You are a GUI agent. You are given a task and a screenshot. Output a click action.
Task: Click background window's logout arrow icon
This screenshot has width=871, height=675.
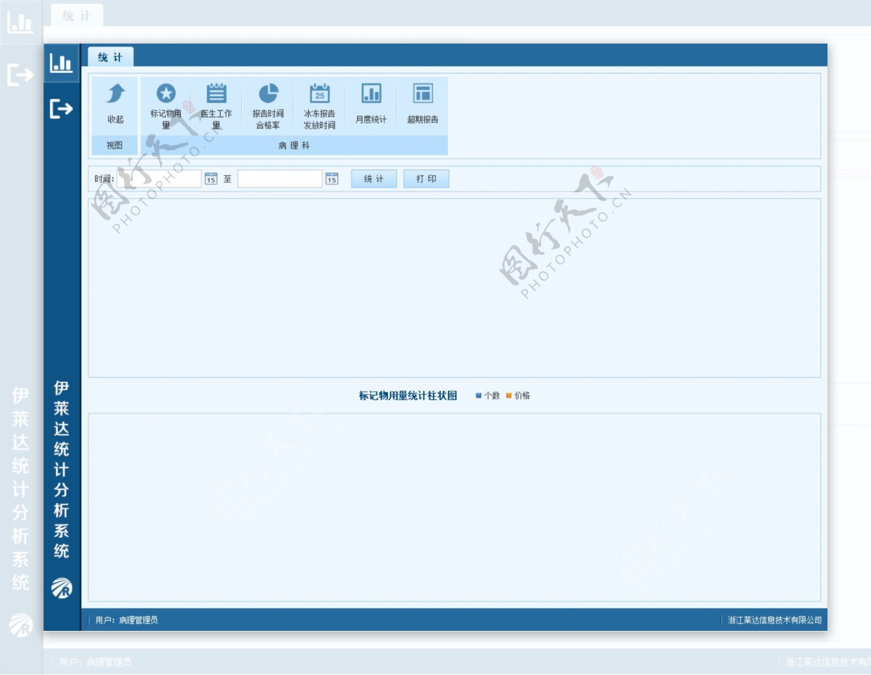pyautogui.click(x=20, y=75)
